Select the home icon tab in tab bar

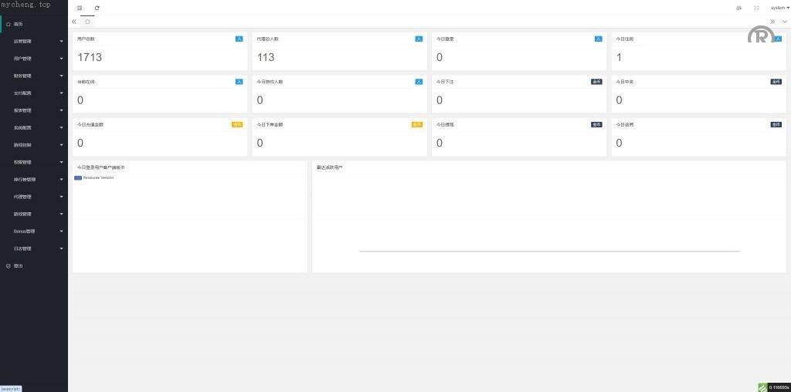point(87,22)
